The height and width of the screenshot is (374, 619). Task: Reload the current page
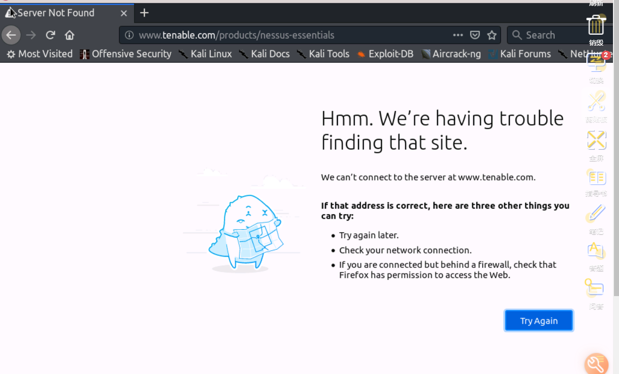point(50,35)
